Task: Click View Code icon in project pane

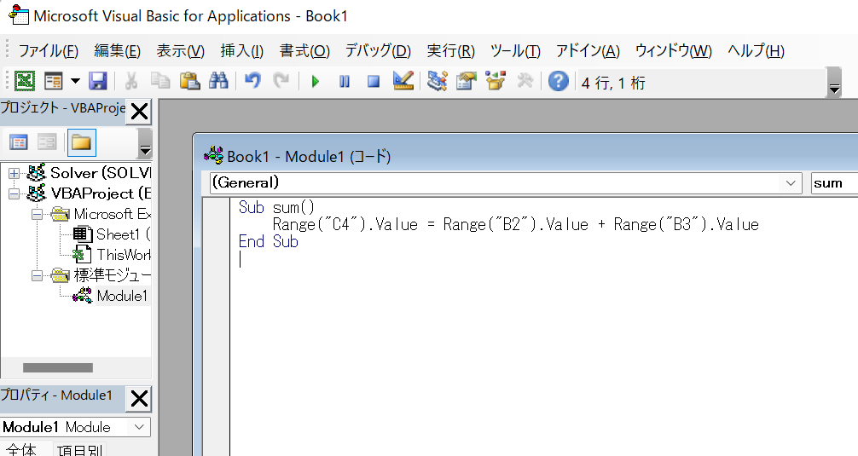Action: [19, 142]
